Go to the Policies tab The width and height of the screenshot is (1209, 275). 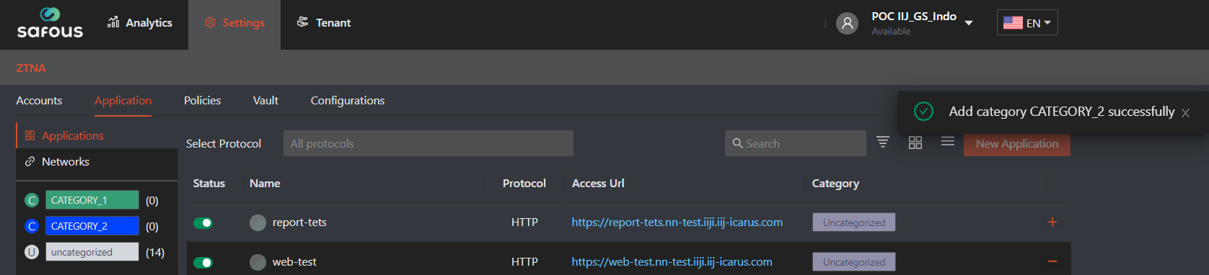click(202, 100)
